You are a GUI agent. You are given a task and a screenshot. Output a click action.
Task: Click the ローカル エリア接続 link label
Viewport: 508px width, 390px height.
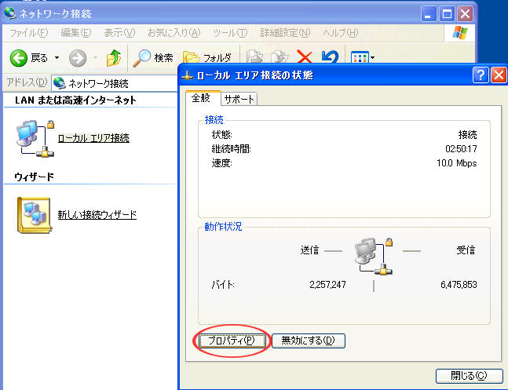click(93, 138)
